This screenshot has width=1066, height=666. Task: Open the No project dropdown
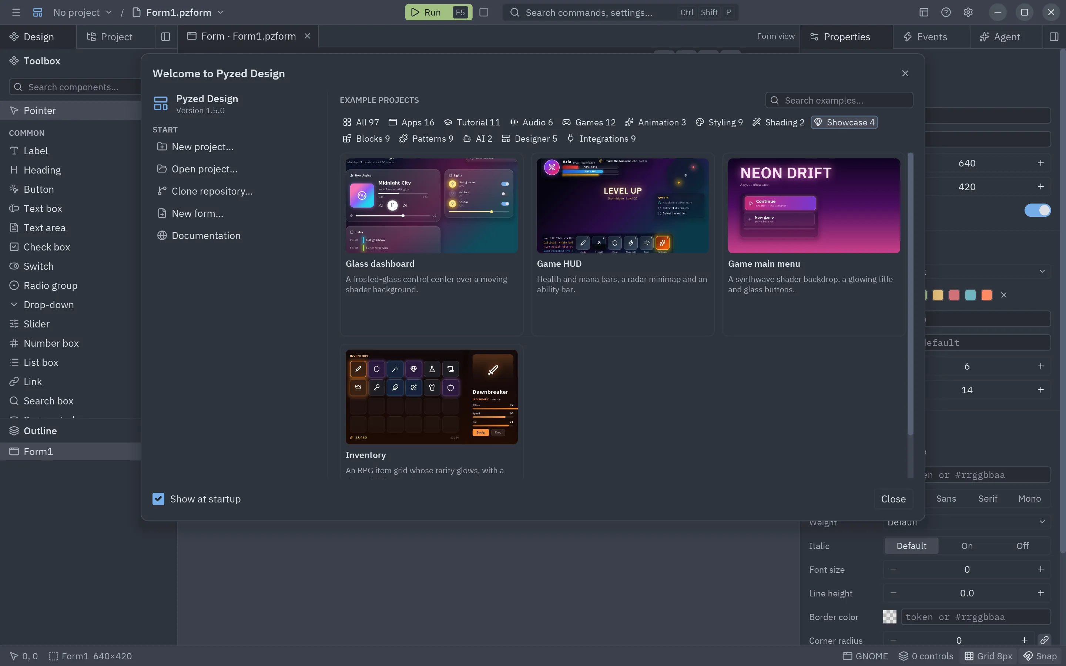pyautogui.click(x=83, y=12)
